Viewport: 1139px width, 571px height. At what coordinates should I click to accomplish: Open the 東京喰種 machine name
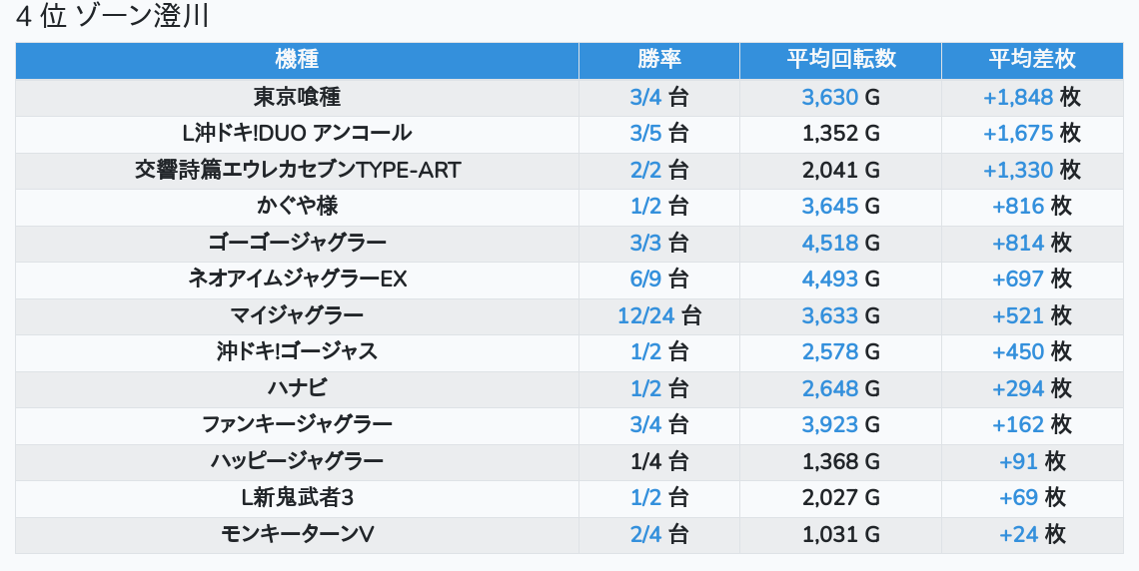(297, 97)
